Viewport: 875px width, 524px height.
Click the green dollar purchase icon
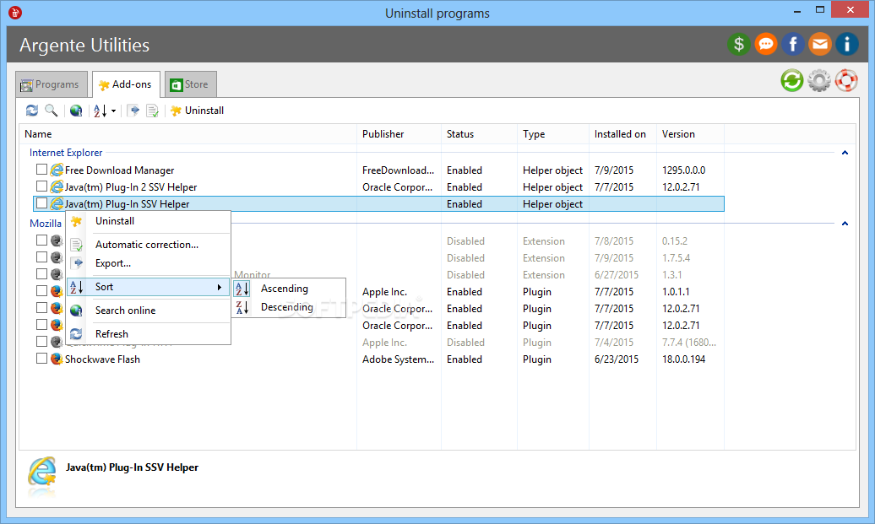coord(738,44)
